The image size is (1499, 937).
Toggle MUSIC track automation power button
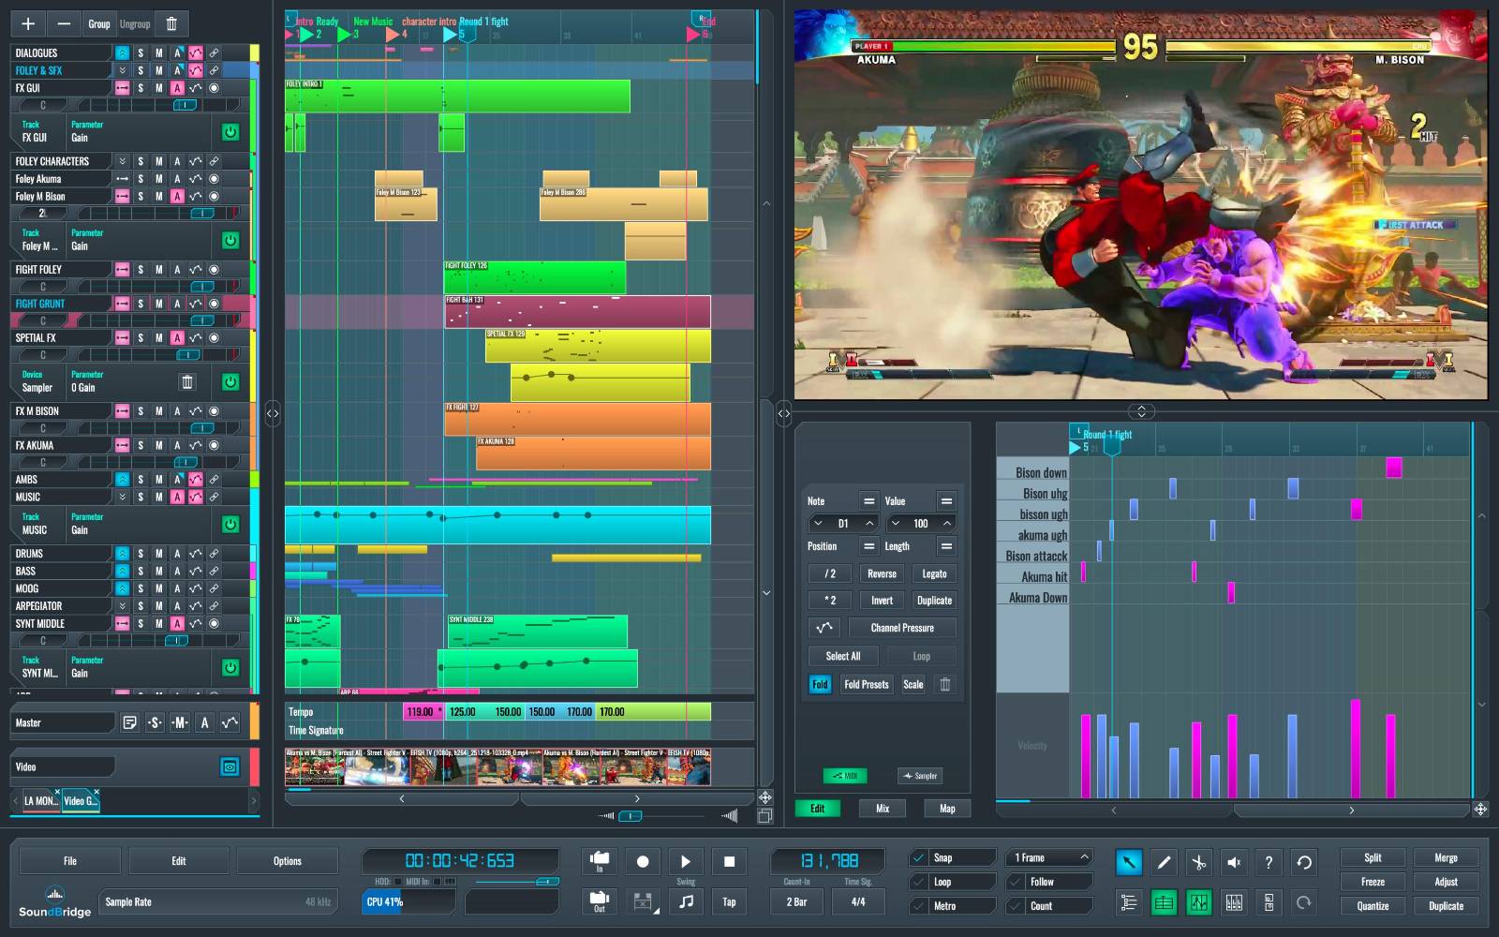230,525
